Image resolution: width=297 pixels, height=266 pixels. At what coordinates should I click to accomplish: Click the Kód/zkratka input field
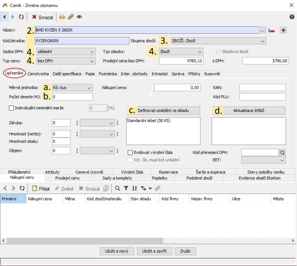[82, 41]
